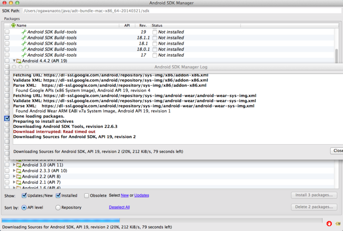
Task: Click wrench icon of Build-tools revision 18.1
Action: coord(24,43)
